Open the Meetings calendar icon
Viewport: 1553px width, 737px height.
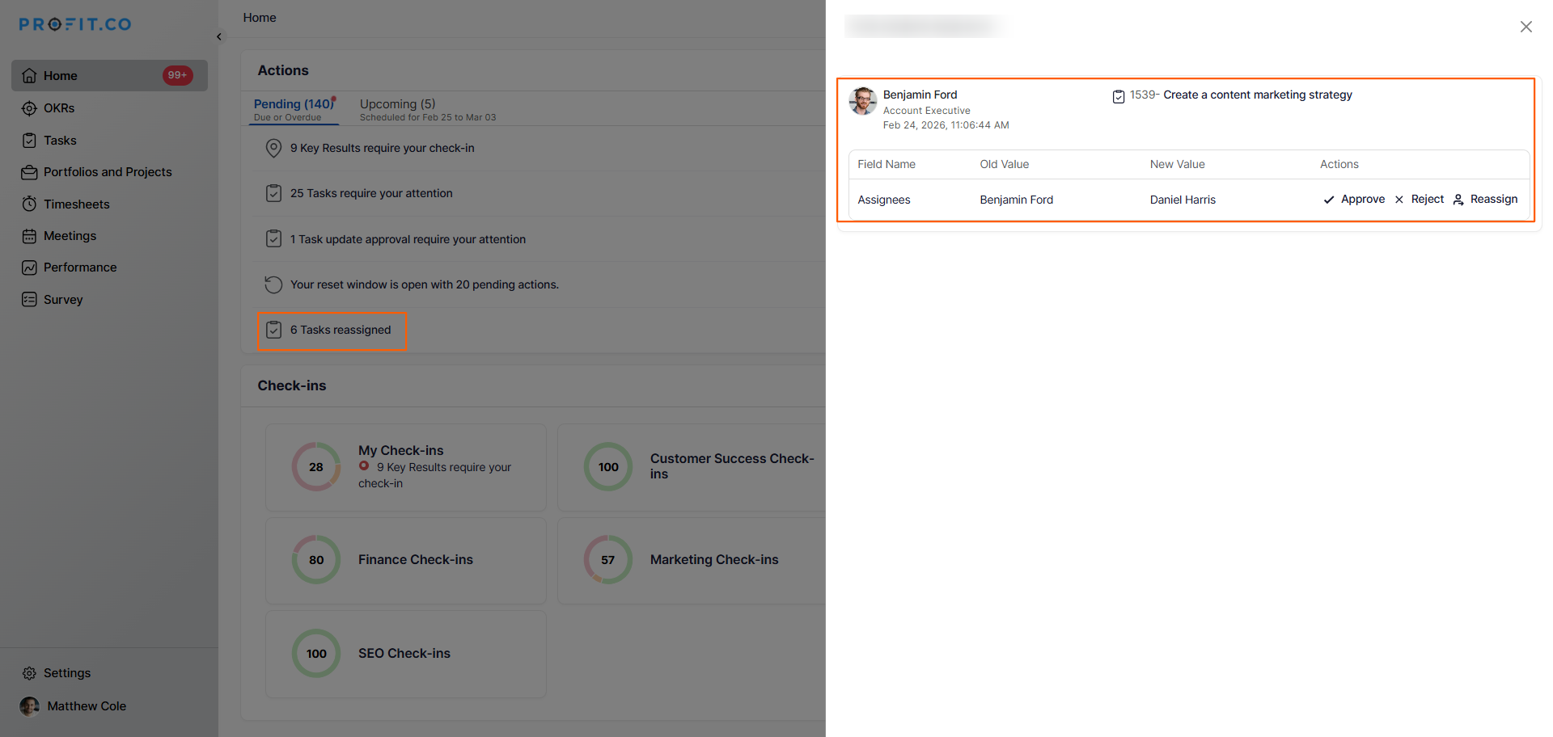click(x=30, y=236)
